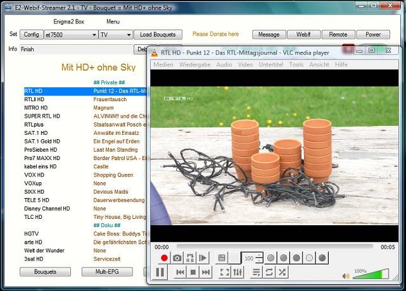Open the Hilfe menu

[x=341, y=65]
